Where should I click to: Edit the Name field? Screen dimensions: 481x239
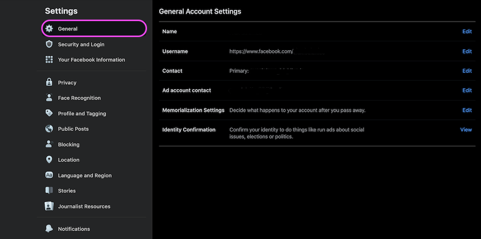(467, 31)
